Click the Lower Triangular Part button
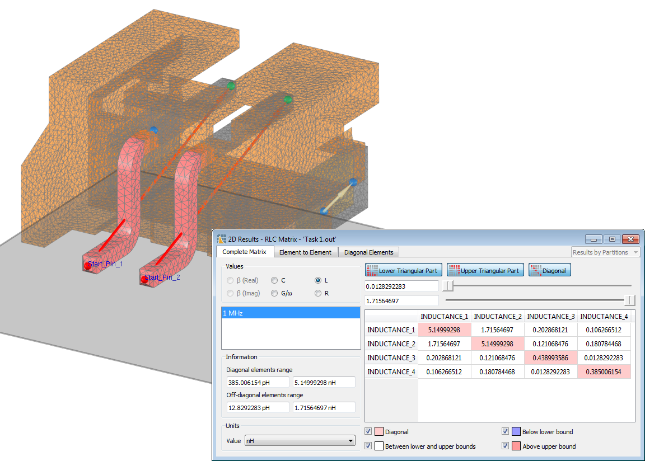This screenshot has height=461, width=645. pyautogui.click(x=404, y=271)
